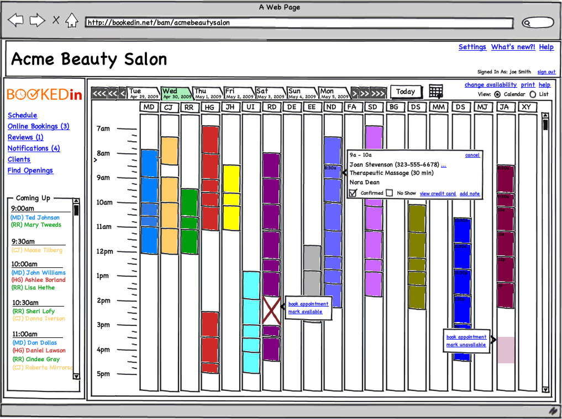Click "(HG) Ashlee Borland" in Coming Up
This screenshot has width=562, height=419.
point(38,280)
